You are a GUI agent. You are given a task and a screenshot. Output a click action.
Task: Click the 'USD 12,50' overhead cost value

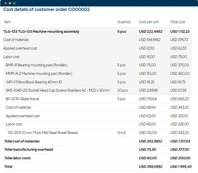tap(147, 48)
